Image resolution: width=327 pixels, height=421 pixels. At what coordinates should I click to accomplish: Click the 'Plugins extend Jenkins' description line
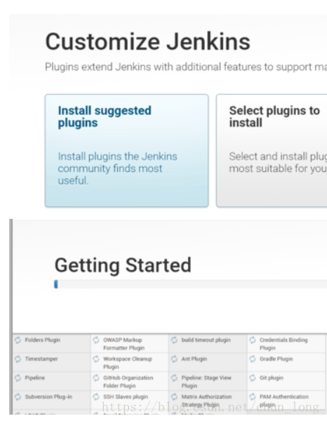[x=186, y=67]
